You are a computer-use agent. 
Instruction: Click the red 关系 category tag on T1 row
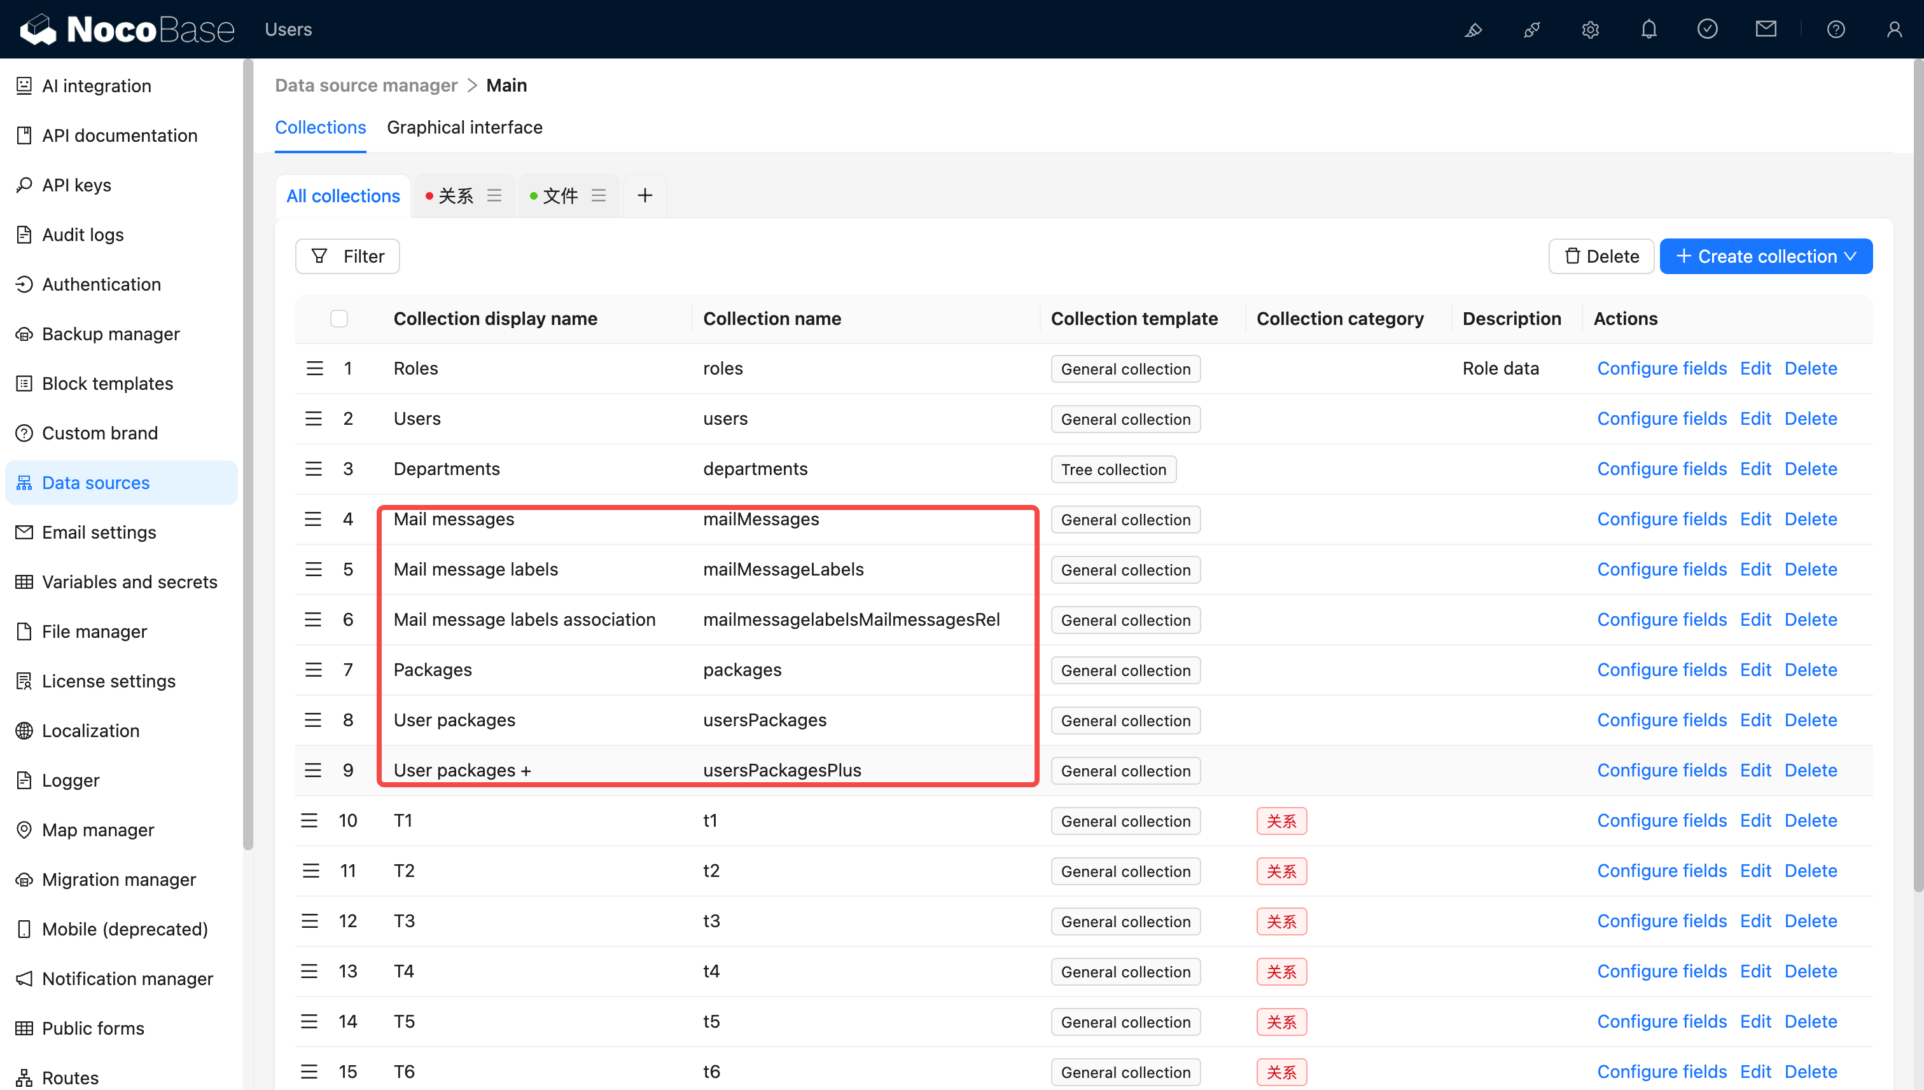click(1281, 820)
